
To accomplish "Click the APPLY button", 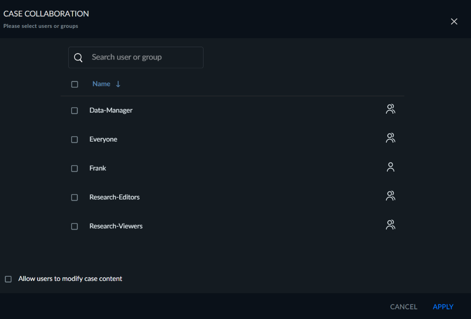I will (x=443, y=307).
